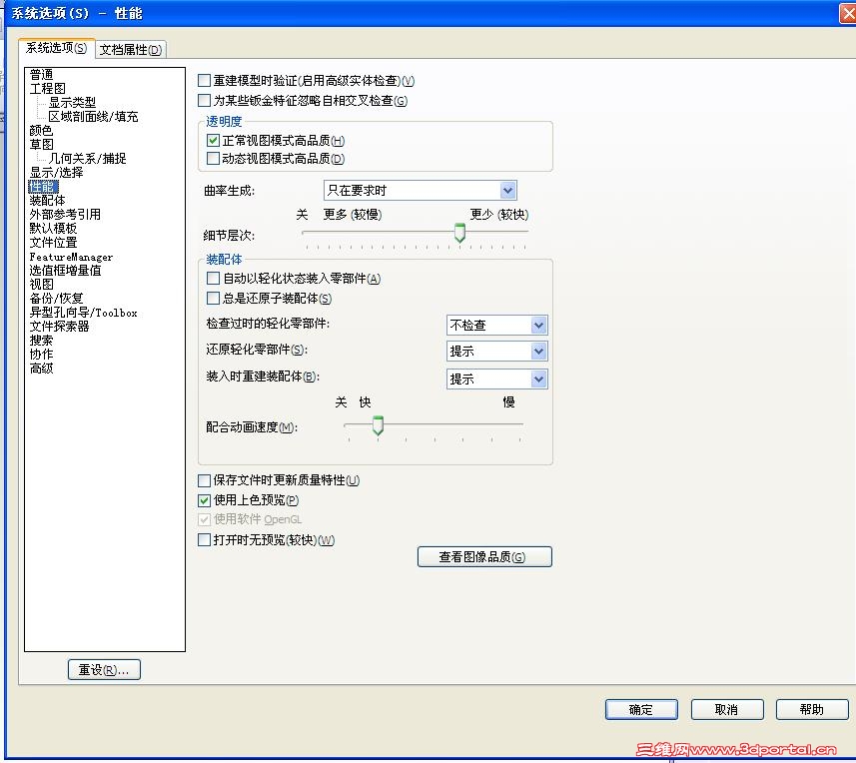Viewport: 856px width, 763px height.
Task: Click 查看图像品质(G) button
Action: click(484, 557)
